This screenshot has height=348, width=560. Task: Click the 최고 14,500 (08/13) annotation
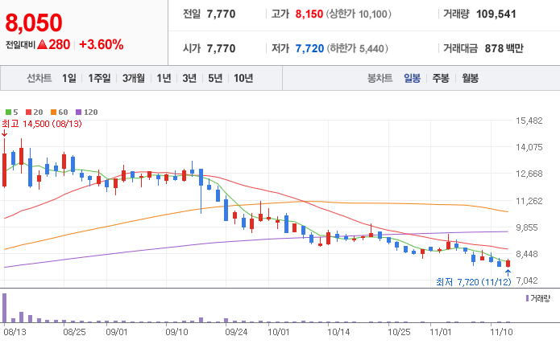point(42,124)
